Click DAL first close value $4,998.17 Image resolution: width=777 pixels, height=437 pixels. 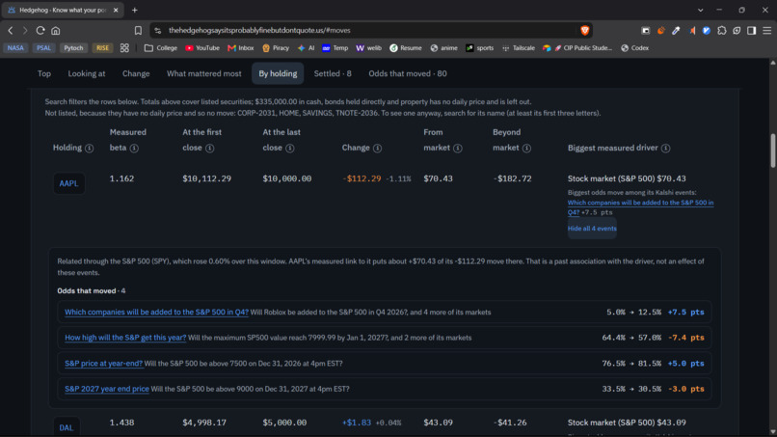(x=204, y=423)
